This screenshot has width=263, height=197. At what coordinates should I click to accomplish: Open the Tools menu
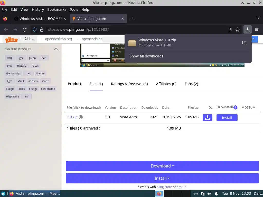74,9
